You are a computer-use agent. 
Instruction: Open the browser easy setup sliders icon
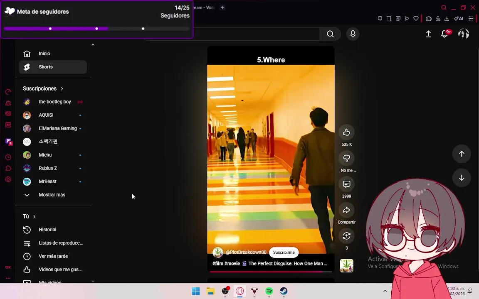click(471, 19)
